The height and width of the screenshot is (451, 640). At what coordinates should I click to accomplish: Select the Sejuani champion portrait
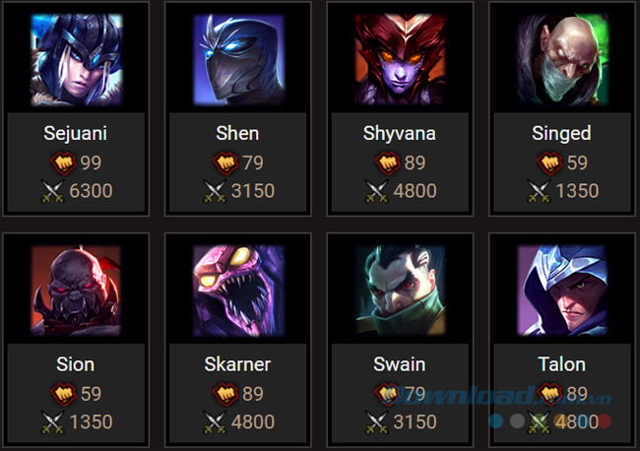76,60
